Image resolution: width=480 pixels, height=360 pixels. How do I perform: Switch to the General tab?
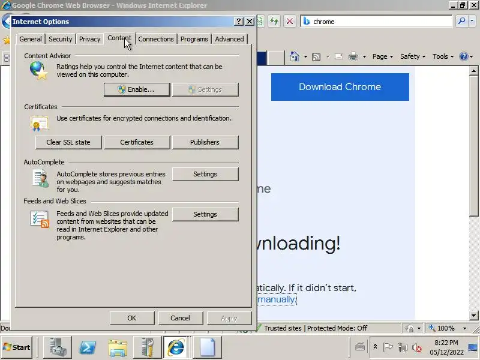(x=31, y=39)
